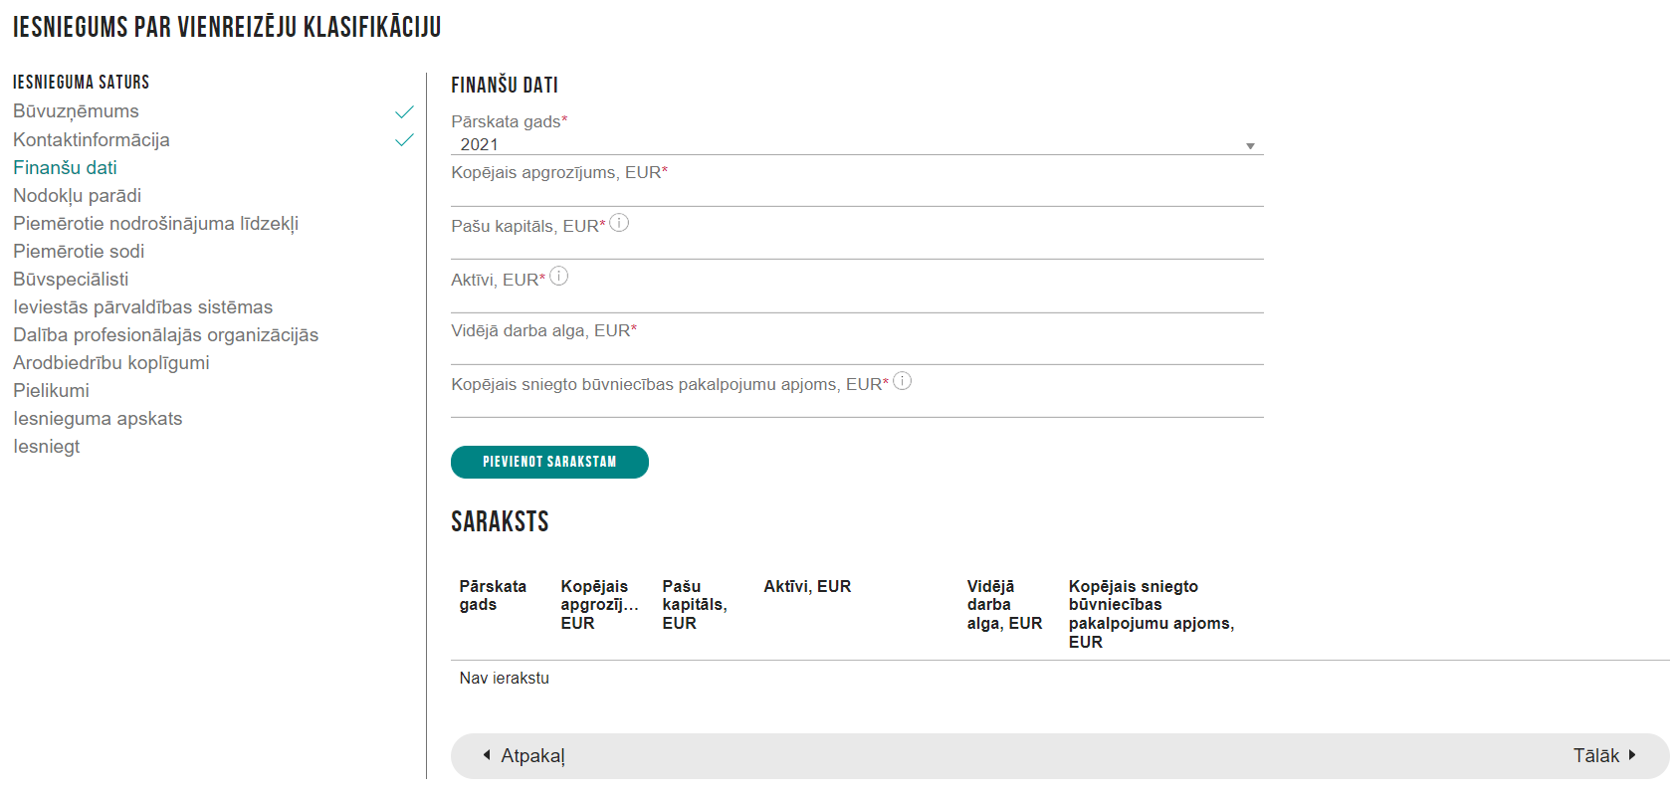Click the Kopējais apgrozījums input field

pos(857,195)
